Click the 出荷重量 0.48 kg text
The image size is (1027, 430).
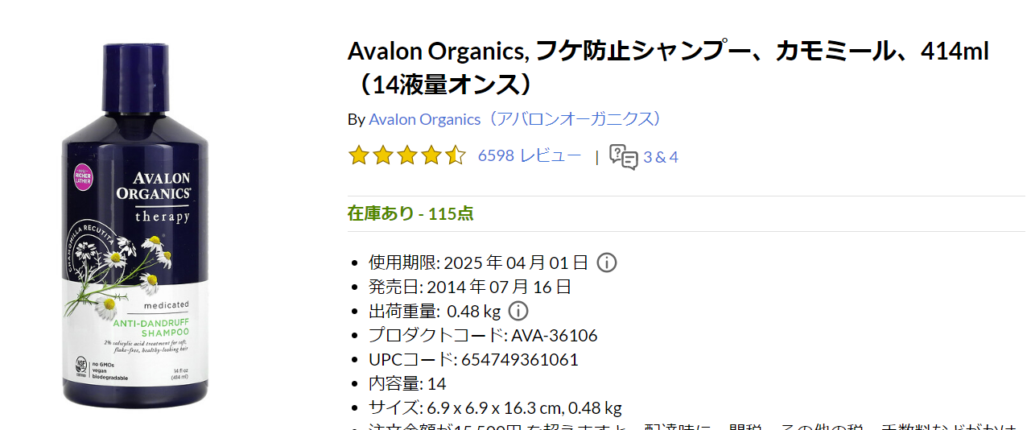tap(435, 311)
